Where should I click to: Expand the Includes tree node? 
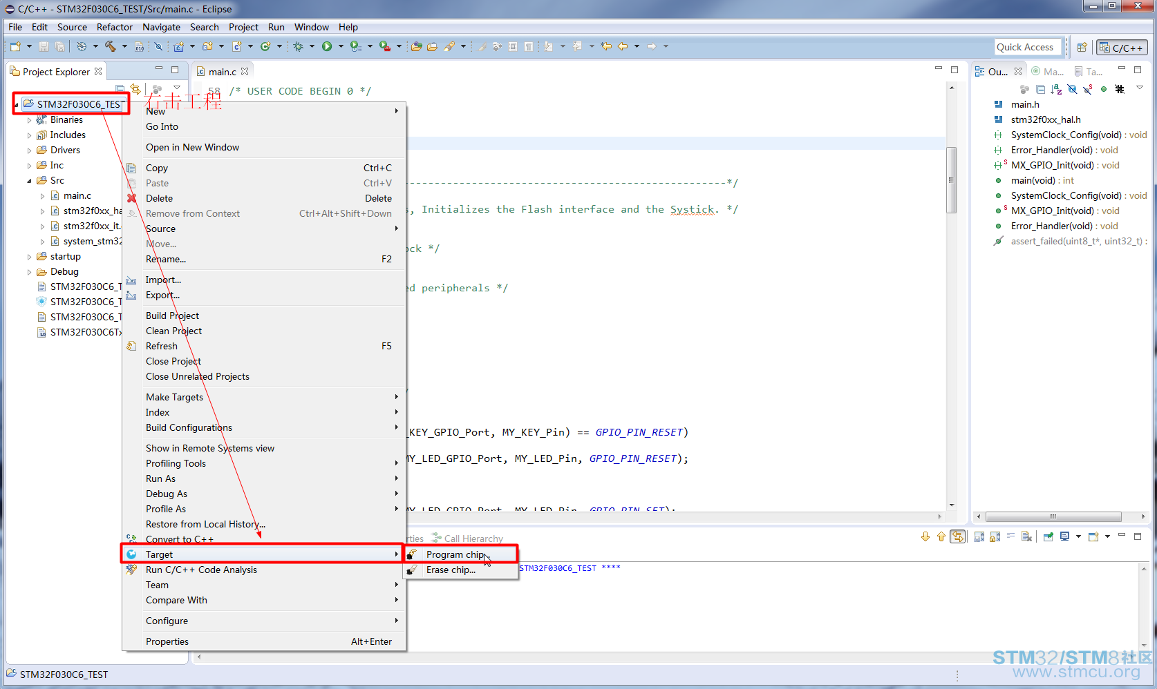tap(29, 135)
